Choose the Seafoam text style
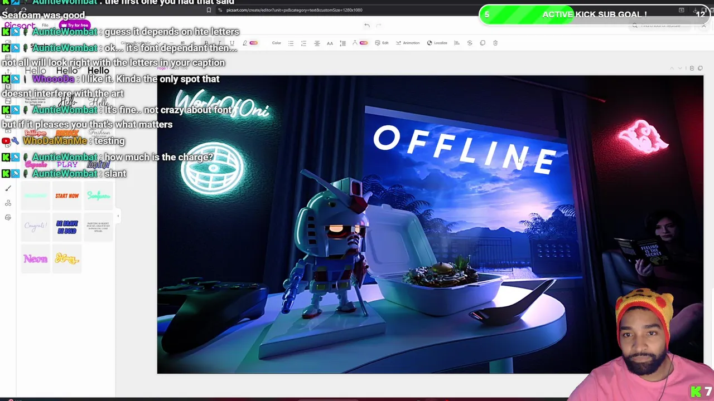Image resolution: width=714 pixels, height=401 pixels. (98, 195)
